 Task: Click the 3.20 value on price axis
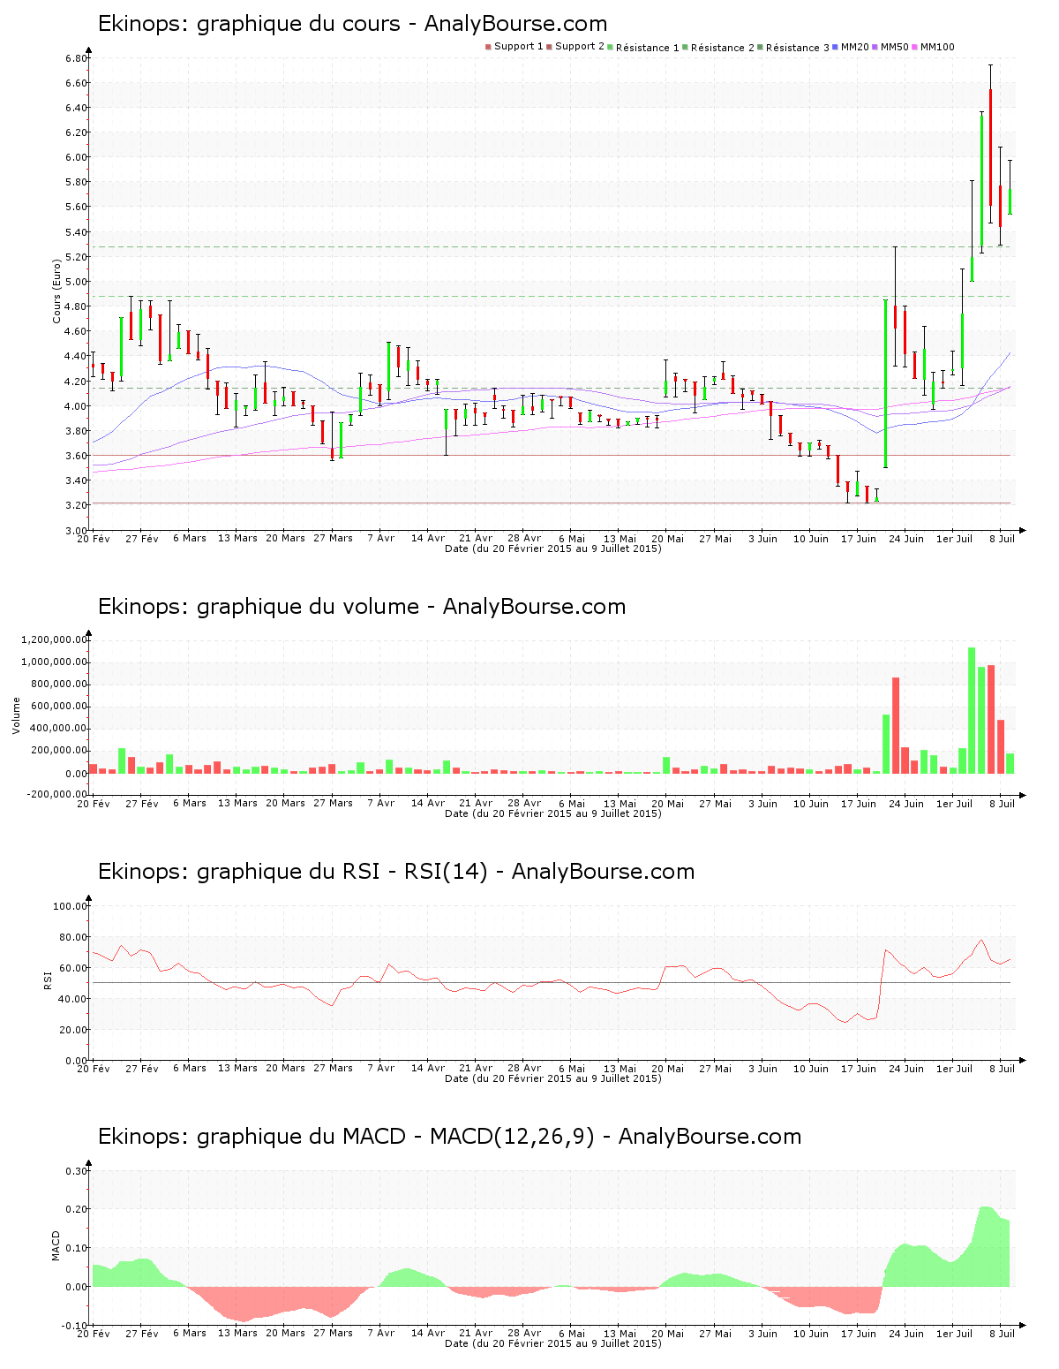coord(76,505)
